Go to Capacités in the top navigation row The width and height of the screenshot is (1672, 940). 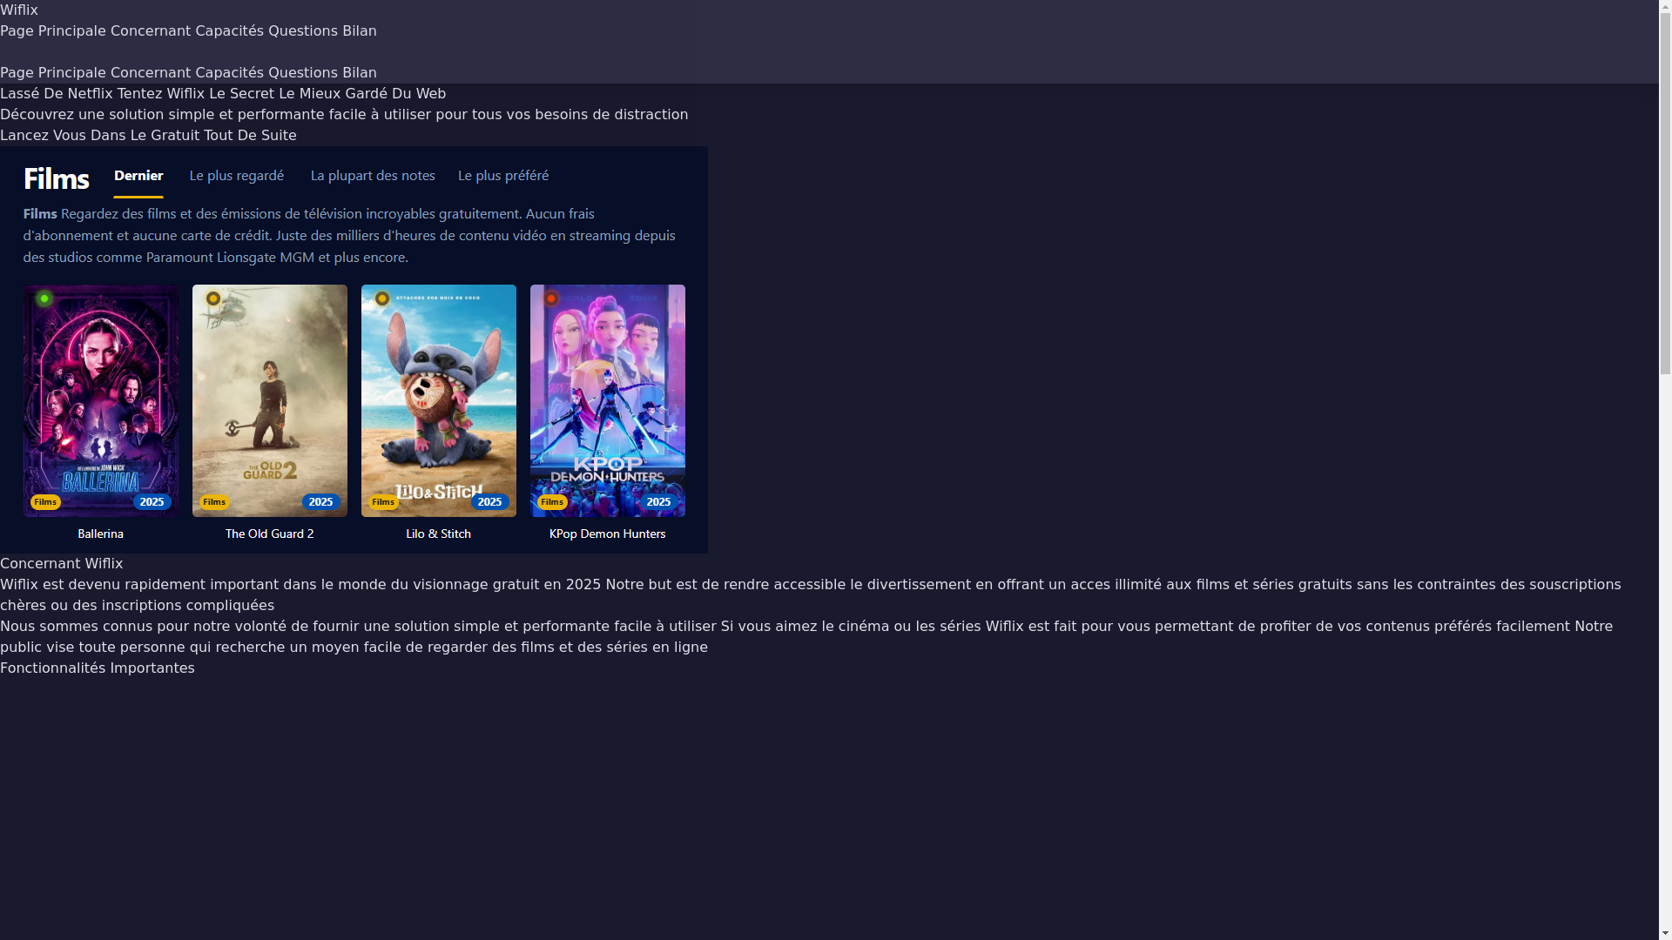tap(229, 31)
